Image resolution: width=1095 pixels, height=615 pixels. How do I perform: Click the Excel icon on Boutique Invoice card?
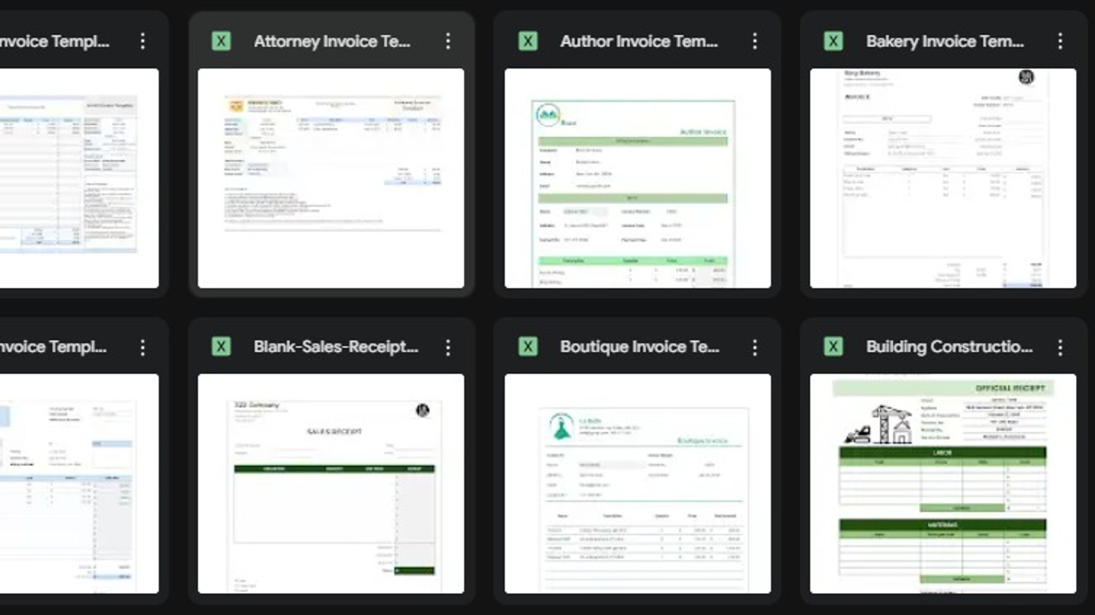tap(528, 347)
